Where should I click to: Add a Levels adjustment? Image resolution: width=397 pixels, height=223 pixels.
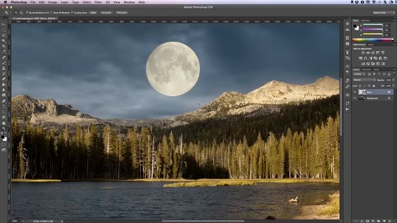(x=368, y=53)
